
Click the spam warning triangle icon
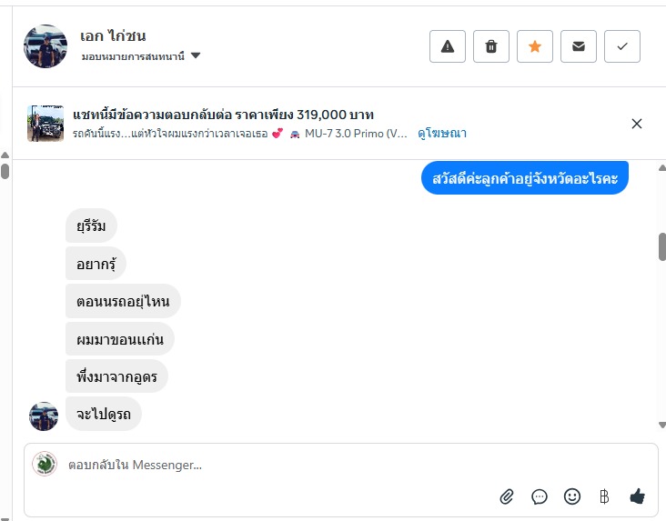coord(448,46)
